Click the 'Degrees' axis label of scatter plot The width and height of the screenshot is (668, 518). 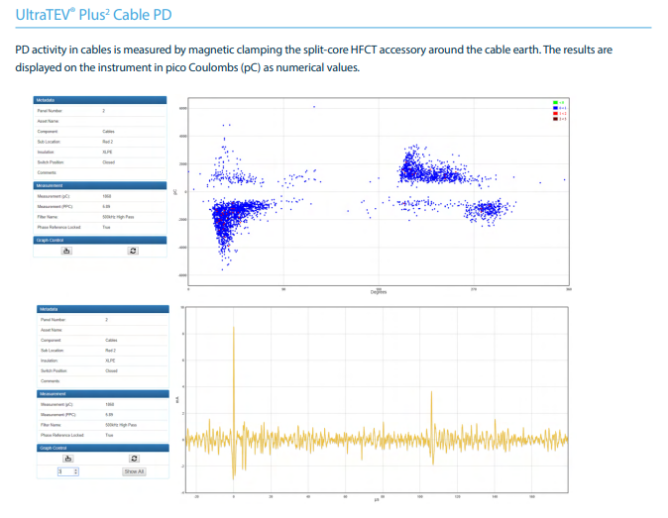379,292
